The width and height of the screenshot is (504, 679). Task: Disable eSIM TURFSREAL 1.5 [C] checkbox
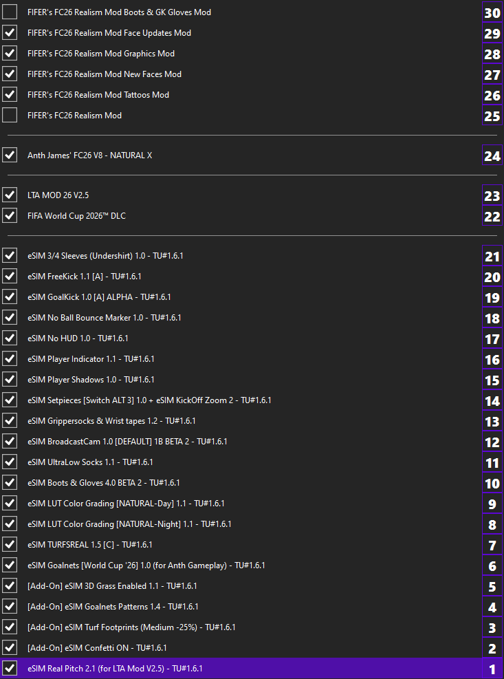pos(10,544)
